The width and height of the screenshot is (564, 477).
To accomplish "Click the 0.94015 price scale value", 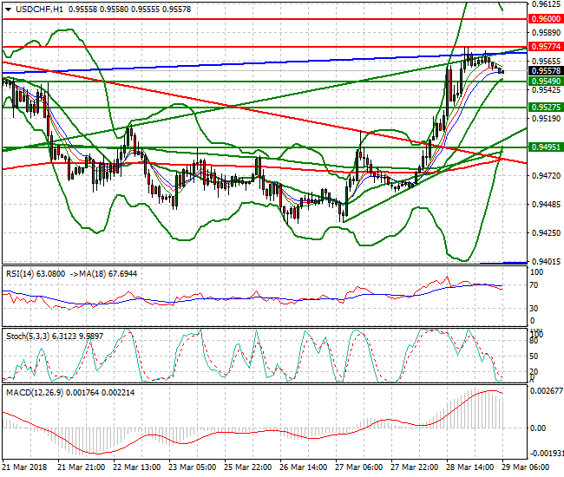I will [546, 262].
